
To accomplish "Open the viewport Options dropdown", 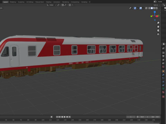I will tap(157, 5).
